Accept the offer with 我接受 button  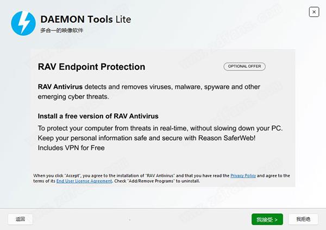[x=267, y=219]
